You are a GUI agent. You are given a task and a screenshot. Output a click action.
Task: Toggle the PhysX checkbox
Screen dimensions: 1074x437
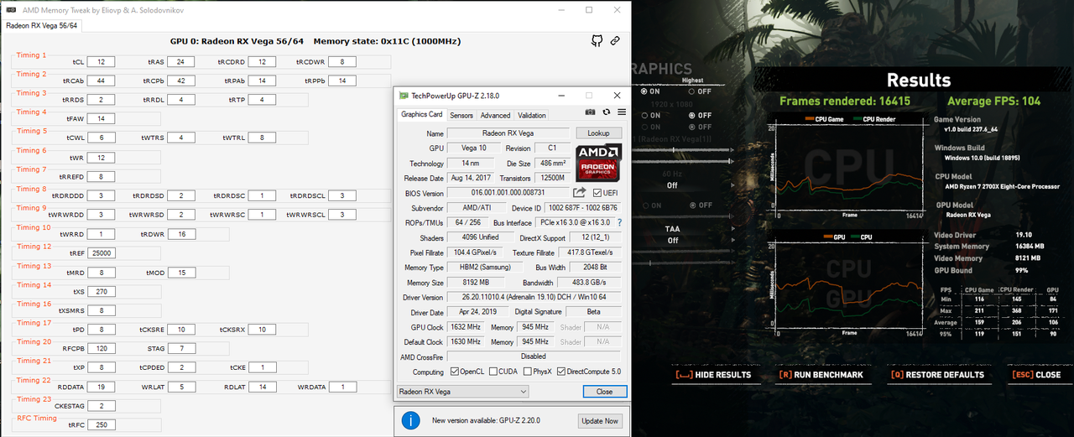(526, 372)
